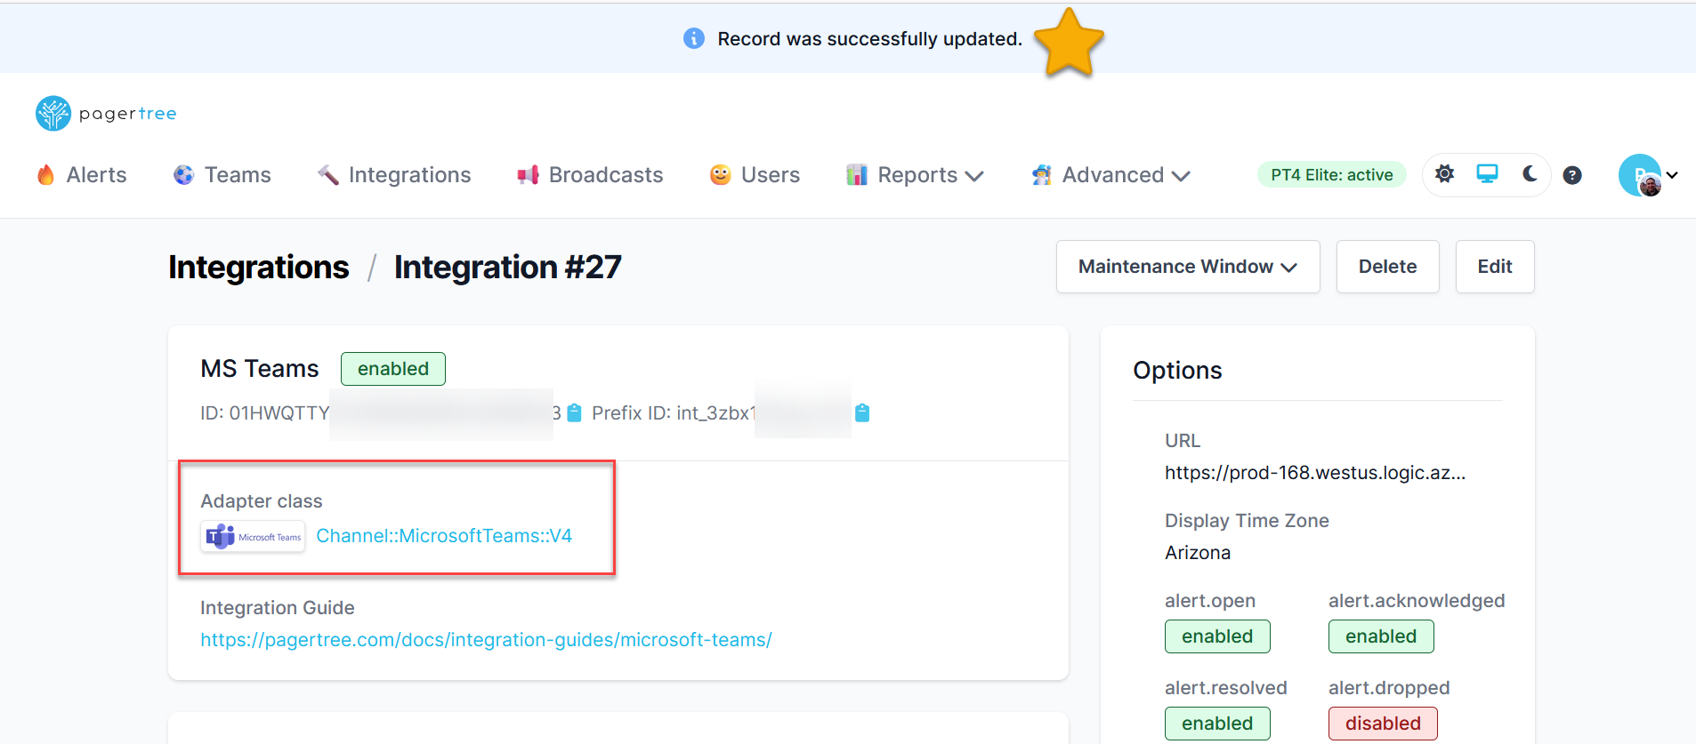
Task: Click the disabled badge under alert.dropped
Action: point(1383,724)
